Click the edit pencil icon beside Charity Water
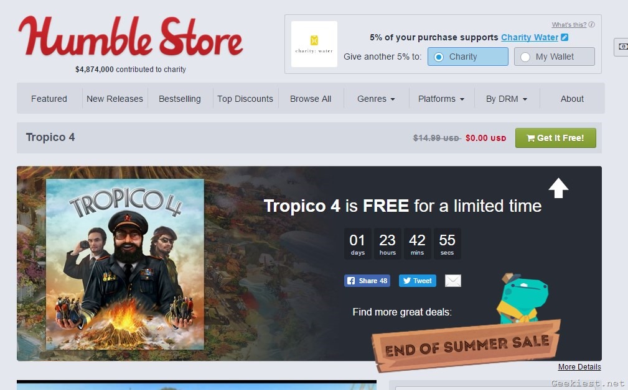The image size is (628, 390). pyautogui.click(x=565, y=37)
